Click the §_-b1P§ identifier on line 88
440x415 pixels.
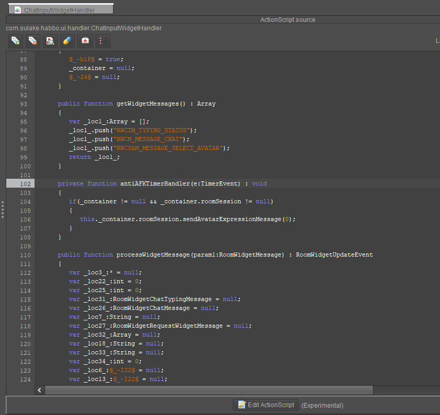82,60
